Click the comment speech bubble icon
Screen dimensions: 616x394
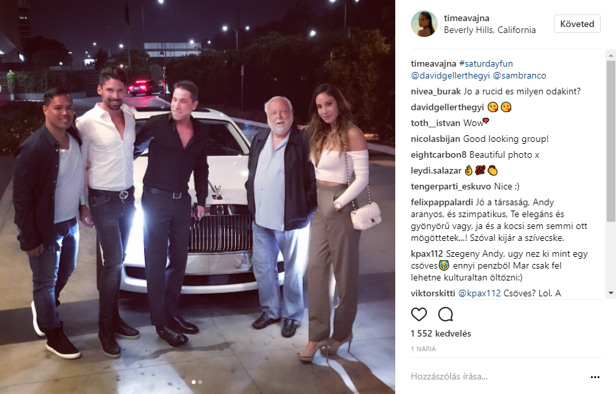pyautogui.click(x=445, y=314)
